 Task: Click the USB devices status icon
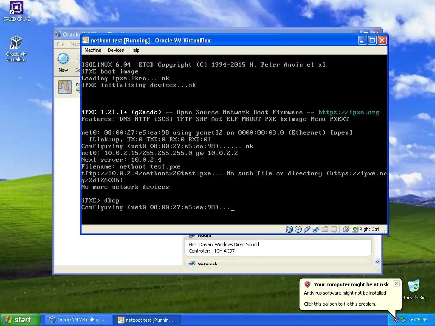(x=307, y=229)
